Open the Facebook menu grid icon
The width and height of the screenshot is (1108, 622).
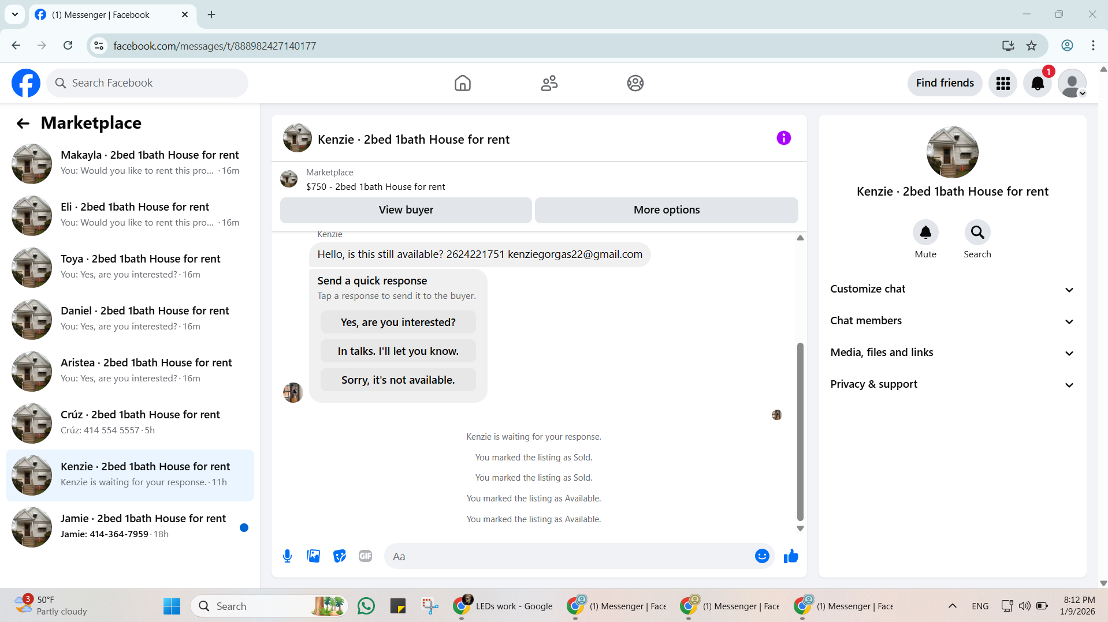pyautogui.click(x=1003, y=83)
